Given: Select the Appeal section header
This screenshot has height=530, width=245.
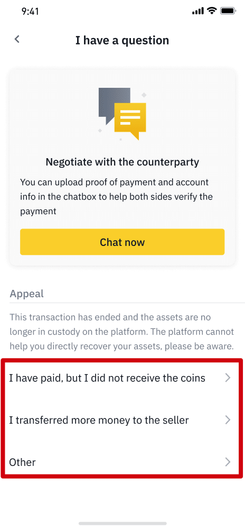Looking at the screenshot, I should 26,294.
